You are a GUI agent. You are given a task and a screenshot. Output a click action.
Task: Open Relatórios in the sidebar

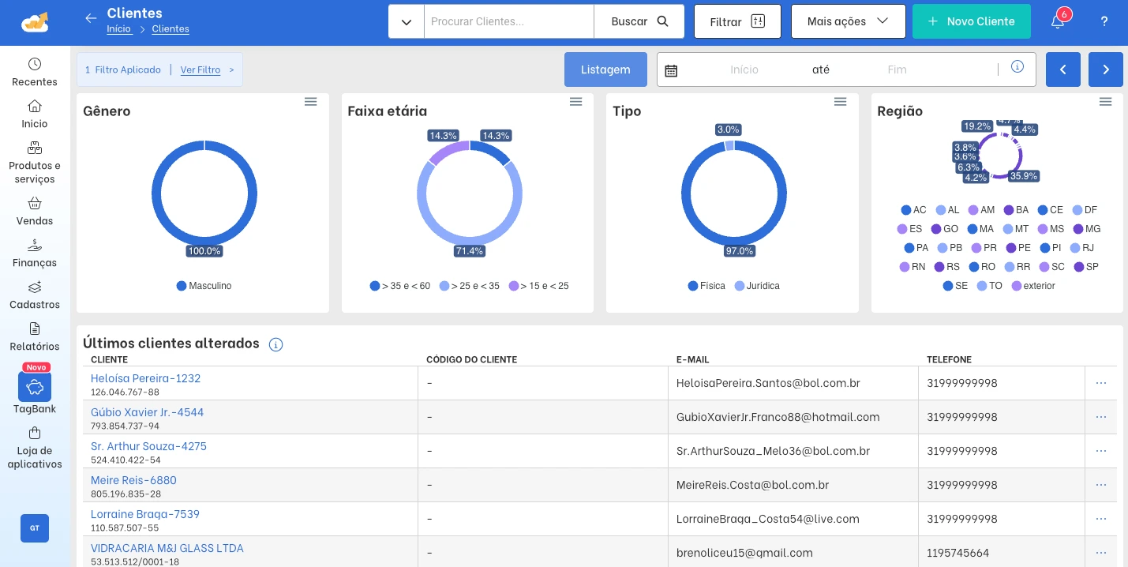35,336
